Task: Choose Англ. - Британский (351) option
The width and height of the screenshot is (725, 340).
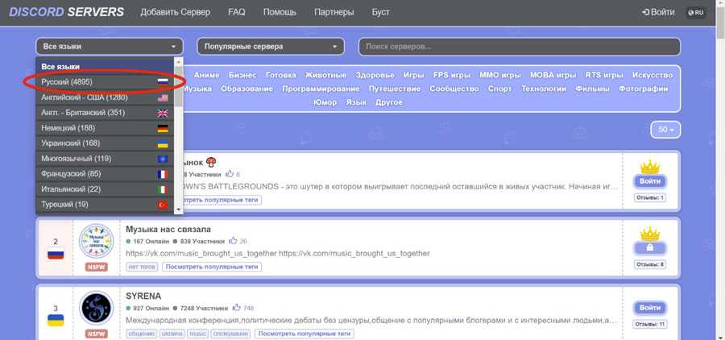Action: 105,113
